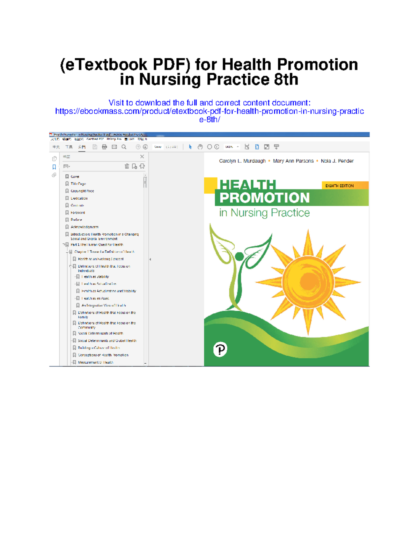This screenshot has width=419, height=542.
Task: Open the Dedication bookmark
Action: (x=79, y=198)
